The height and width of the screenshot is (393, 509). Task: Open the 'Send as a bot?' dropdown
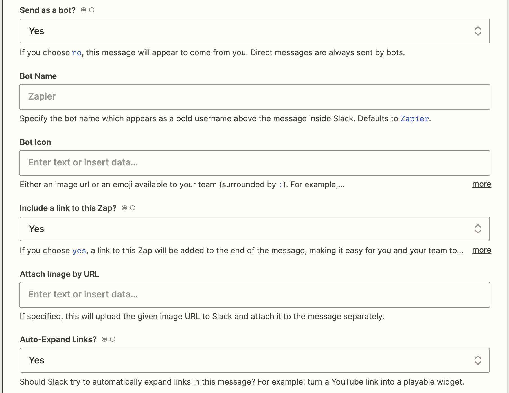pyautogui.click(x=254, y=31)
